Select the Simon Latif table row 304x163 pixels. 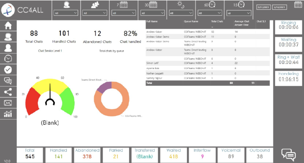point(208,63)
